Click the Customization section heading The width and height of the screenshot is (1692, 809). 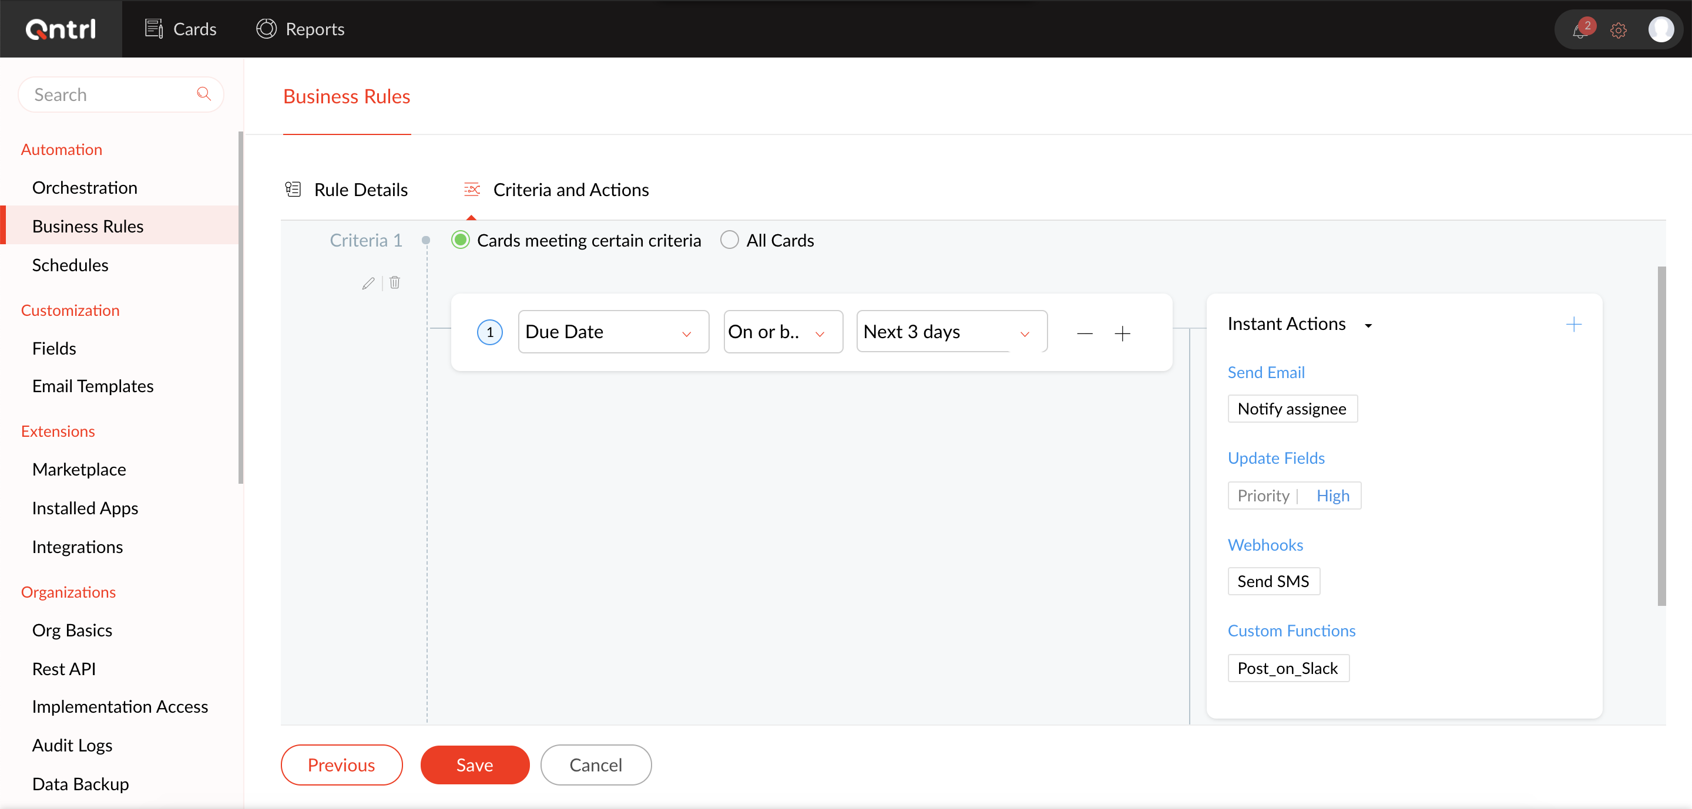pos(70,310)
